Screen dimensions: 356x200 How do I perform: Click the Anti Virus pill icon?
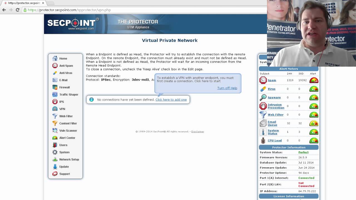click(x=55, y=73)
